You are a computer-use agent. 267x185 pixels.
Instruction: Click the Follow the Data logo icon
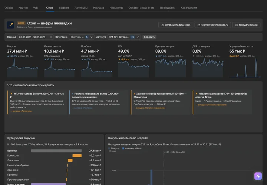(x=10, y=25)
